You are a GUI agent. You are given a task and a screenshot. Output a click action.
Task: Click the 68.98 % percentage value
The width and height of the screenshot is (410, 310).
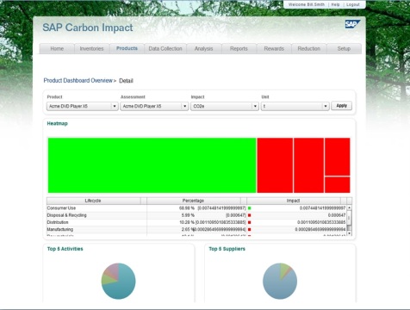[187, 208]
